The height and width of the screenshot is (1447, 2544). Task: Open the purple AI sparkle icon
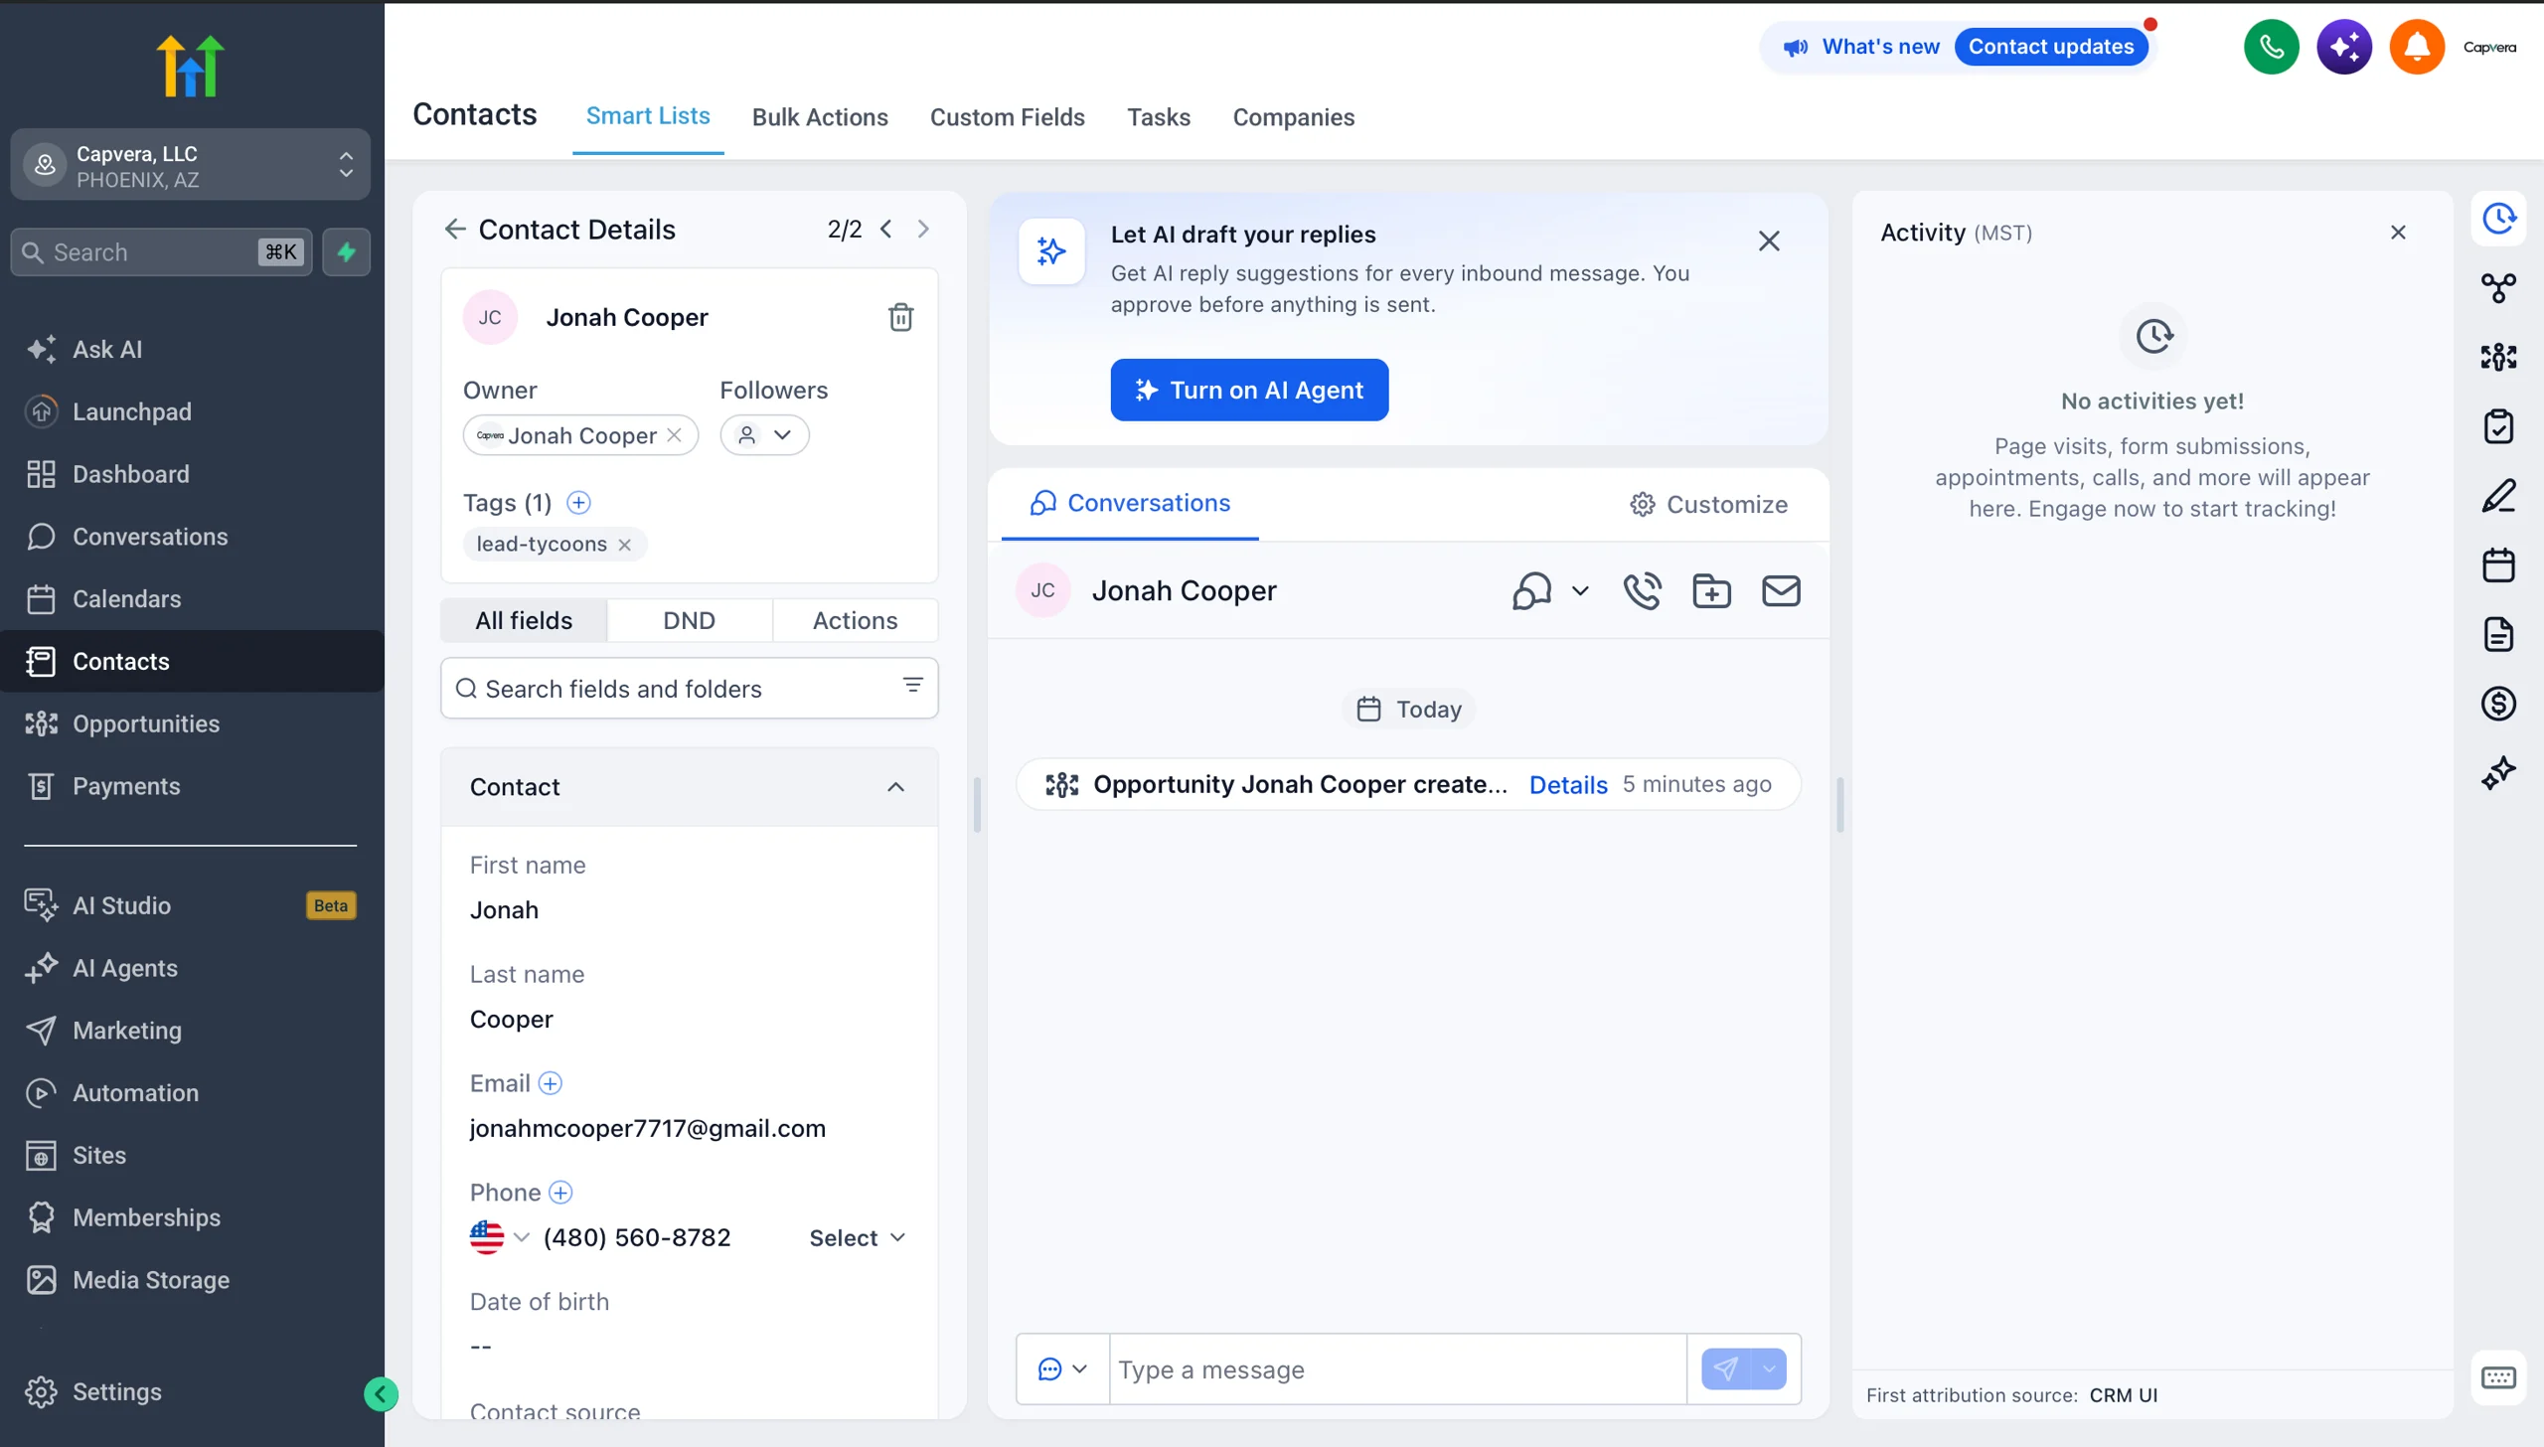coord(2344,47)
